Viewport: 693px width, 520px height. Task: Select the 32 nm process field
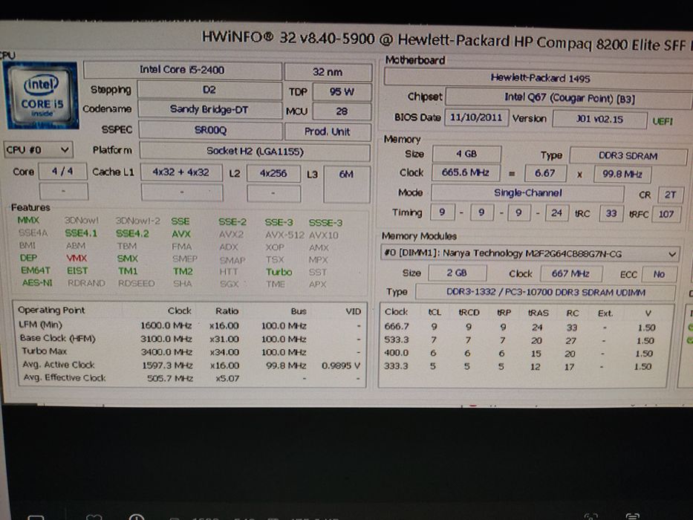tap(328, 71)
